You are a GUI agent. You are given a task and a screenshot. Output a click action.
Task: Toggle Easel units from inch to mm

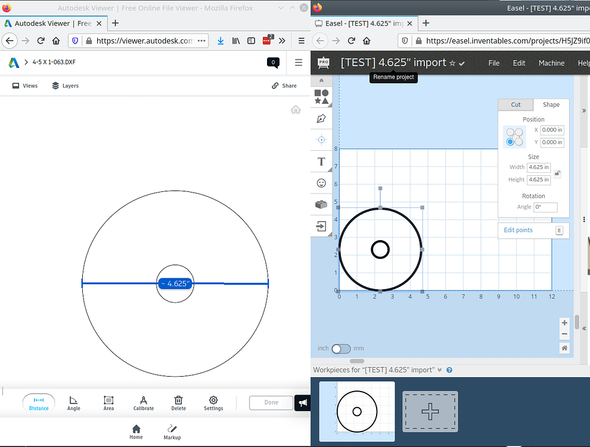[341, 348]
